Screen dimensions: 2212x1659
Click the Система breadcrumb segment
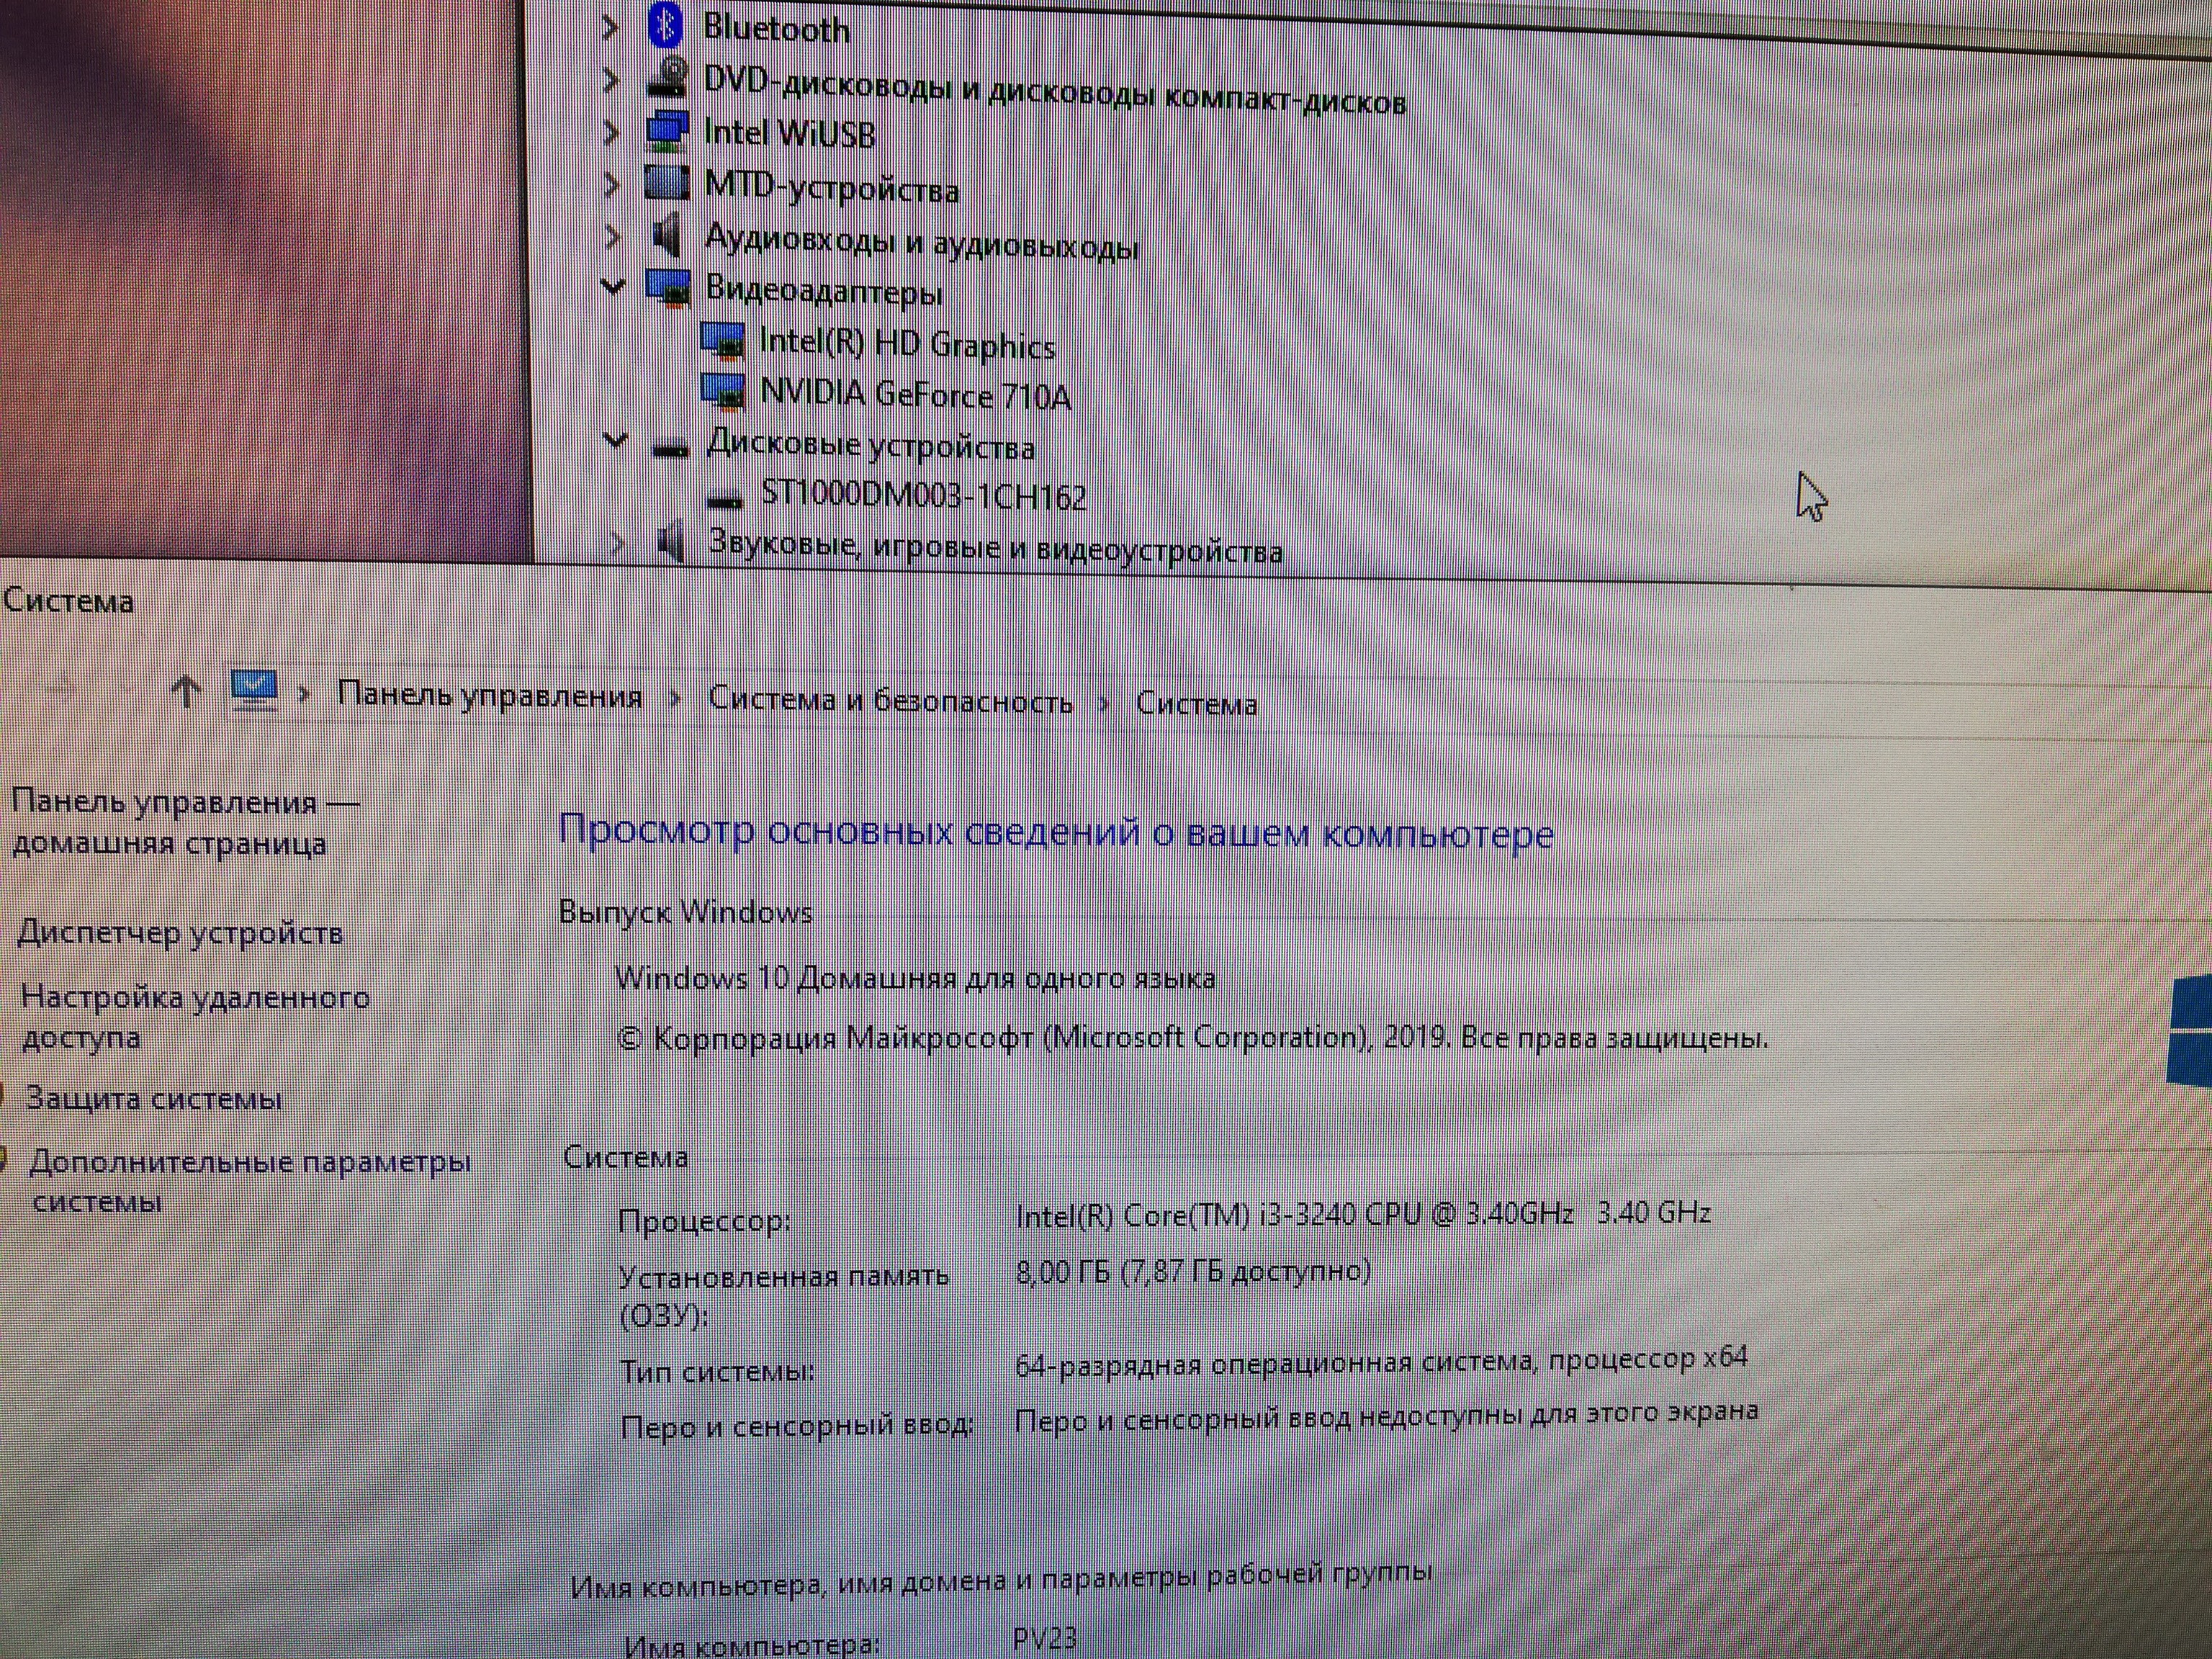point(1196,704)
